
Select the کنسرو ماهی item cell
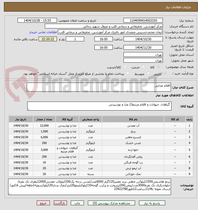tap(133, 137)
